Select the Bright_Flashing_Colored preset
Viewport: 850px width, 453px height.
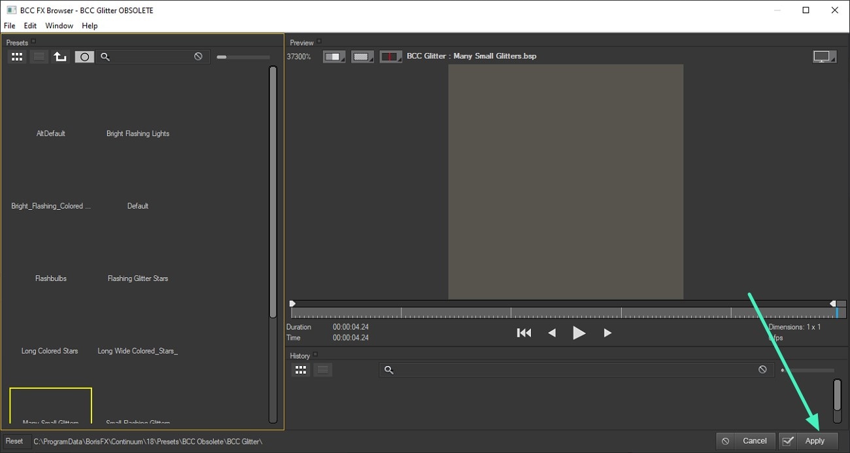coord(51,206)
